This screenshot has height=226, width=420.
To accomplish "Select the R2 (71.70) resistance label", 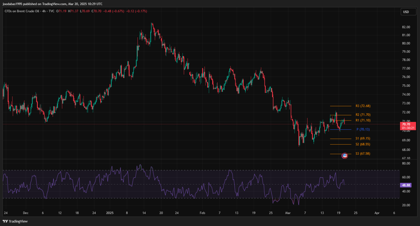I will tap(363, 115).
